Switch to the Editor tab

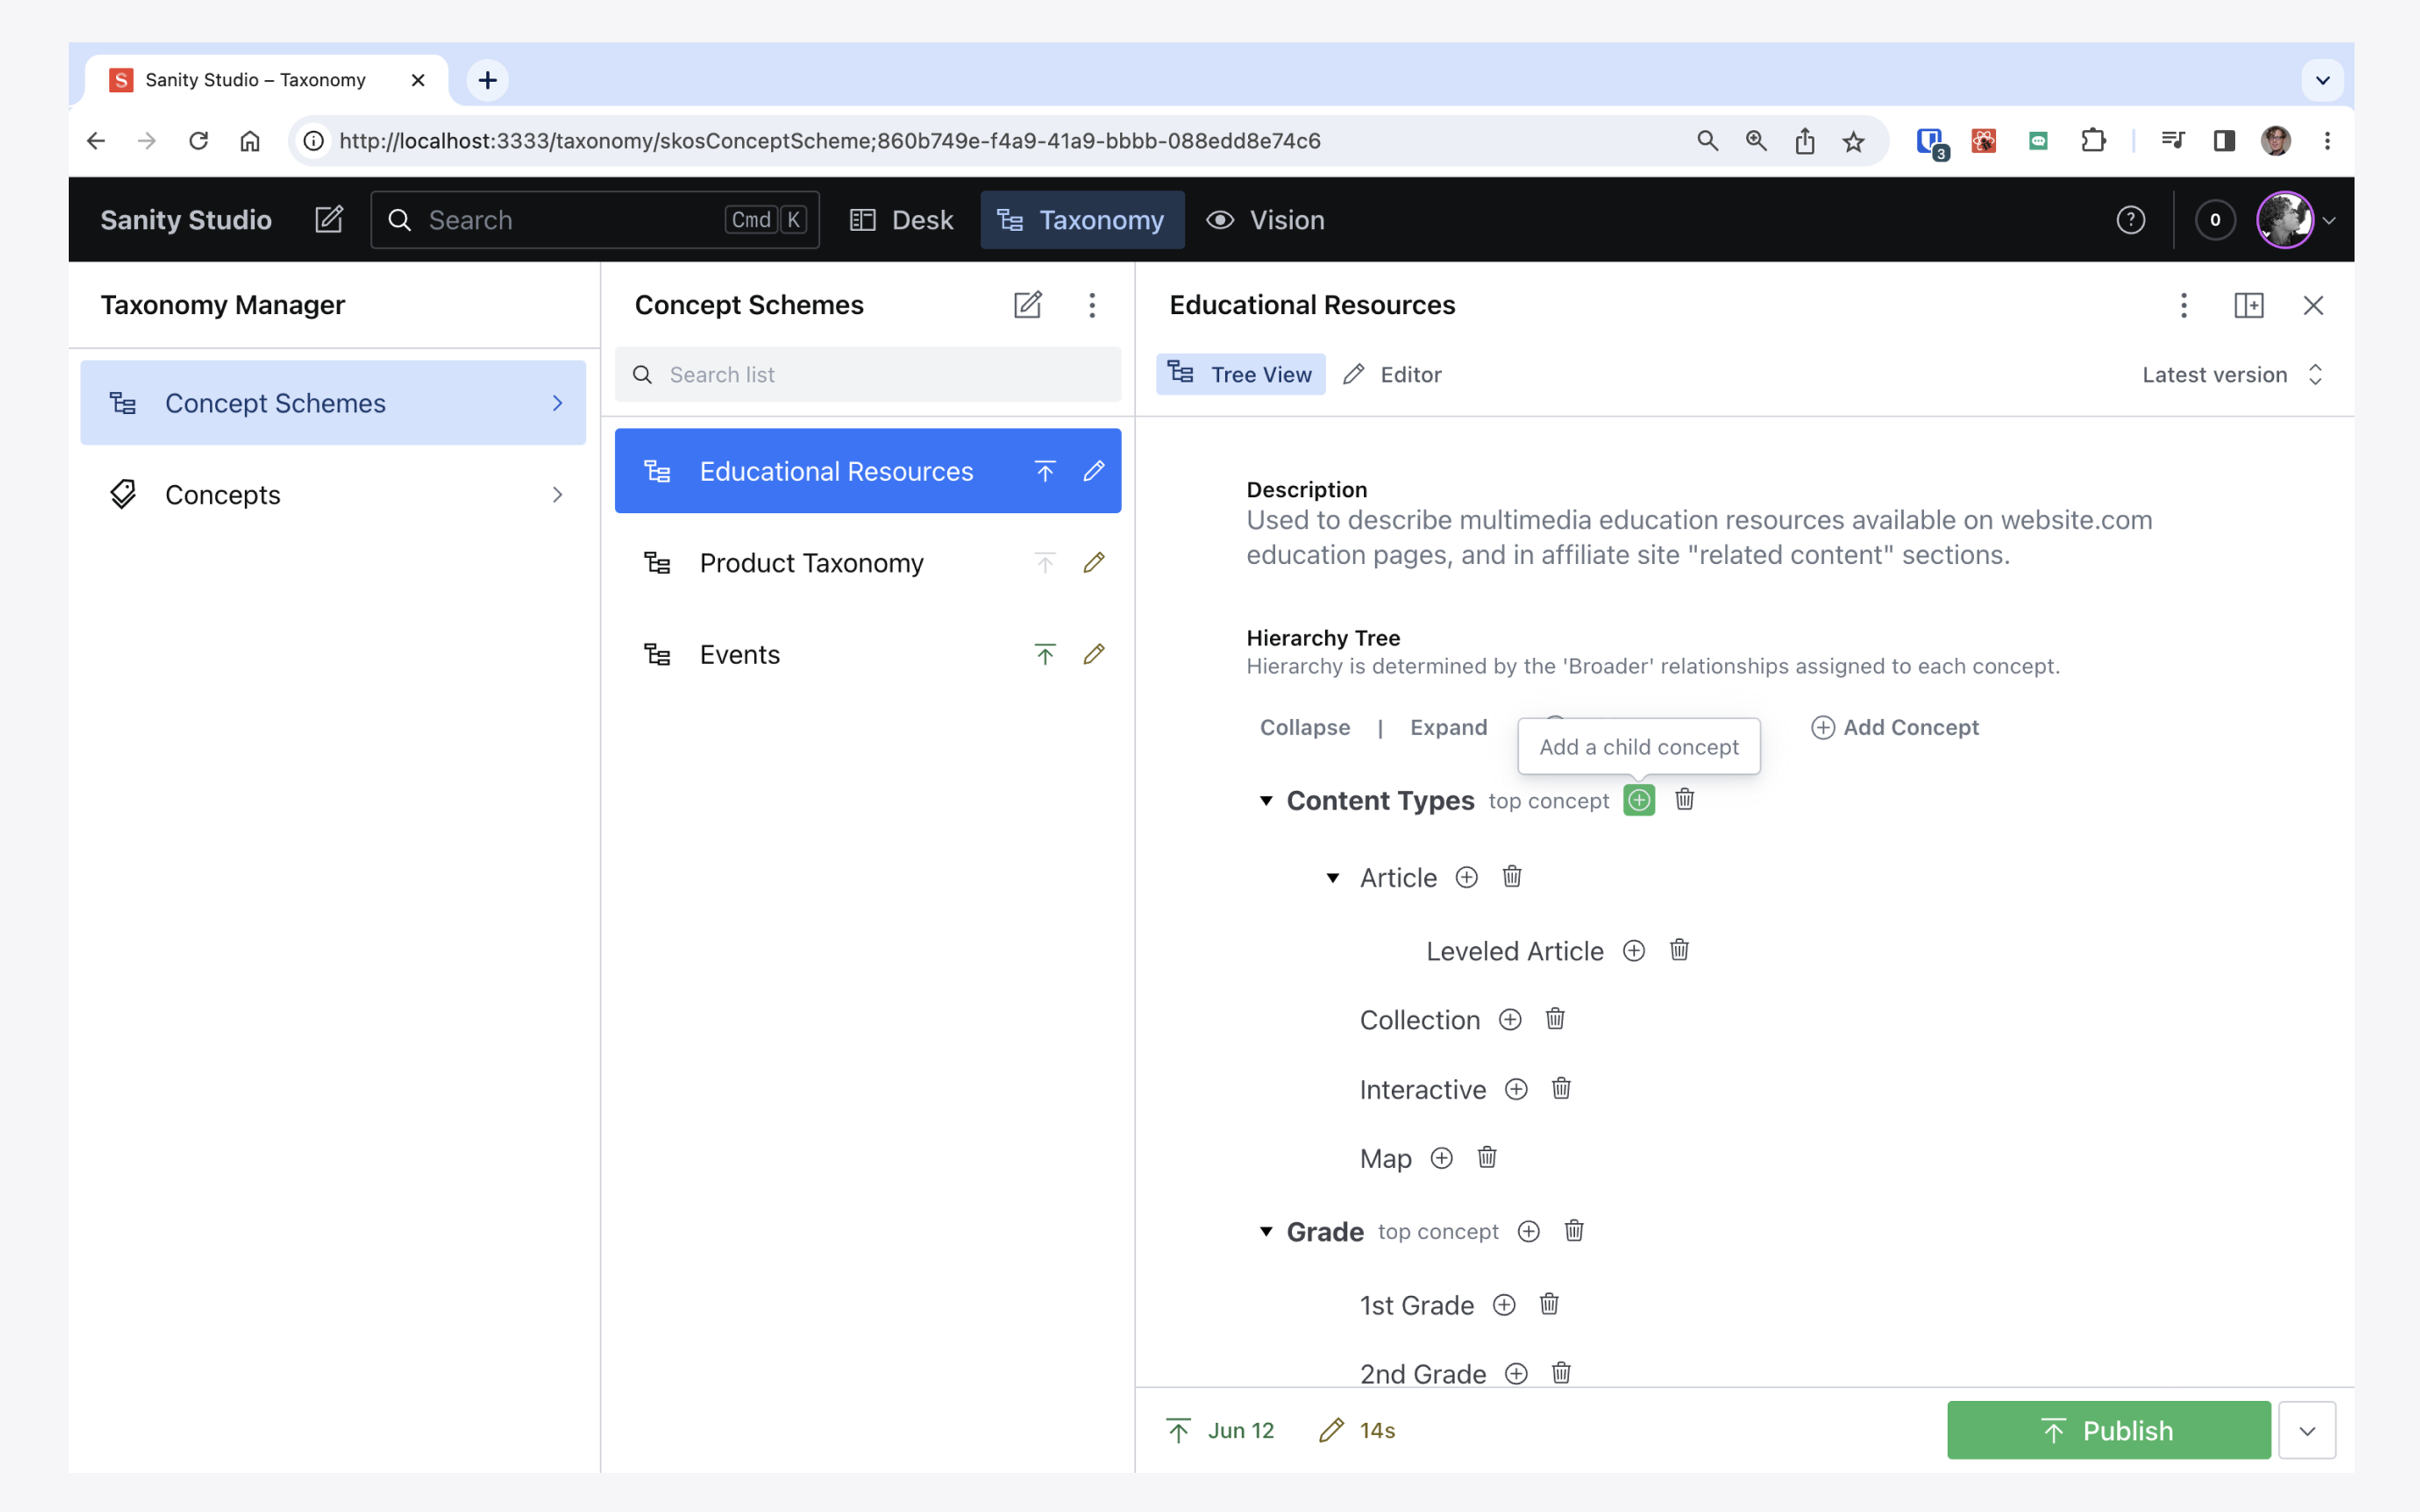1392,375
